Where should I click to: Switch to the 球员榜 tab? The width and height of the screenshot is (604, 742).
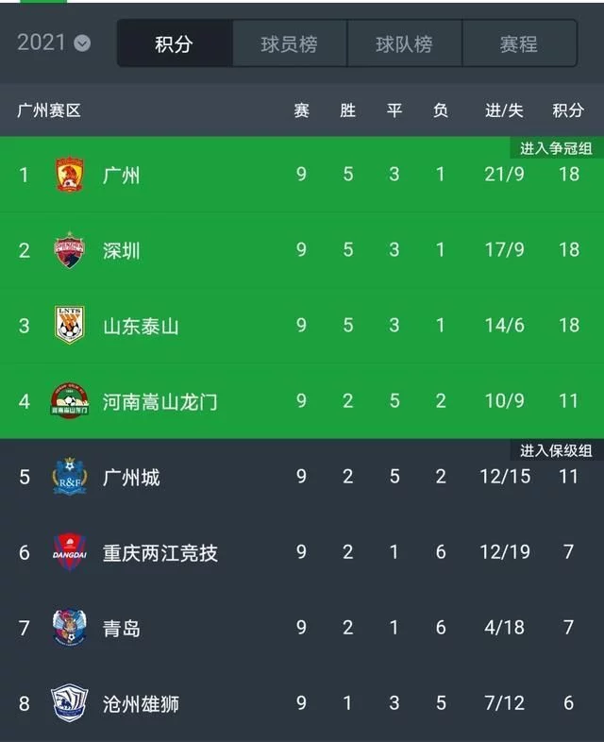(x=290, y=43)
